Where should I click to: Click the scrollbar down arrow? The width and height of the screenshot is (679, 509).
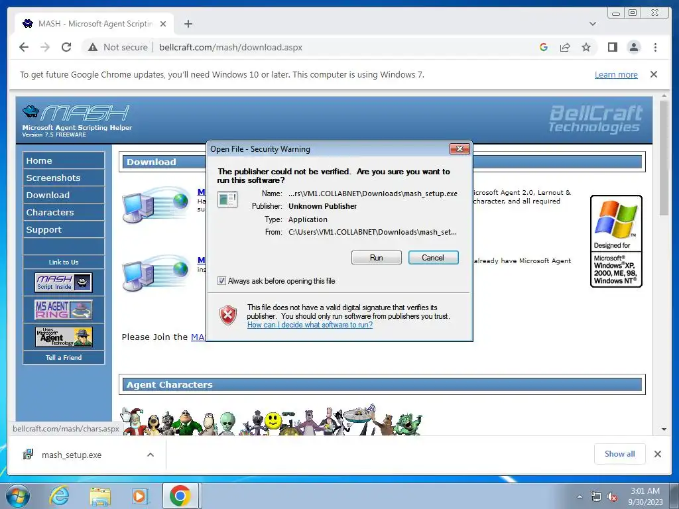(x=664, y=429)
